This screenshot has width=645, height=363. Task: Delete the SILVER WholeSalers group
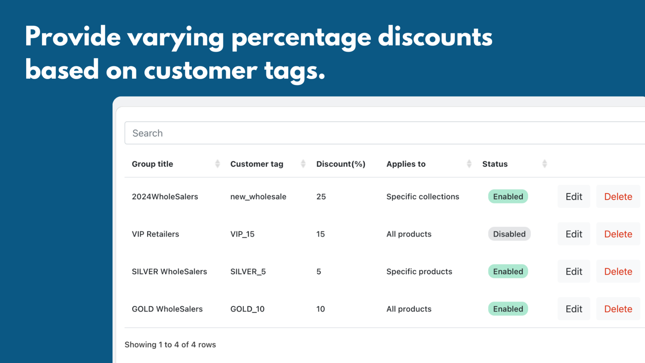[618, 271]
